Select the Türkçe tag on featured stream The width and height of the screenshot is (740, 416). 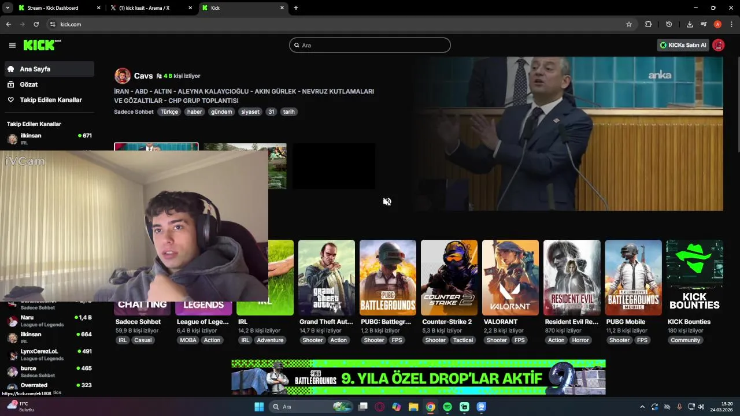[169, 112]
